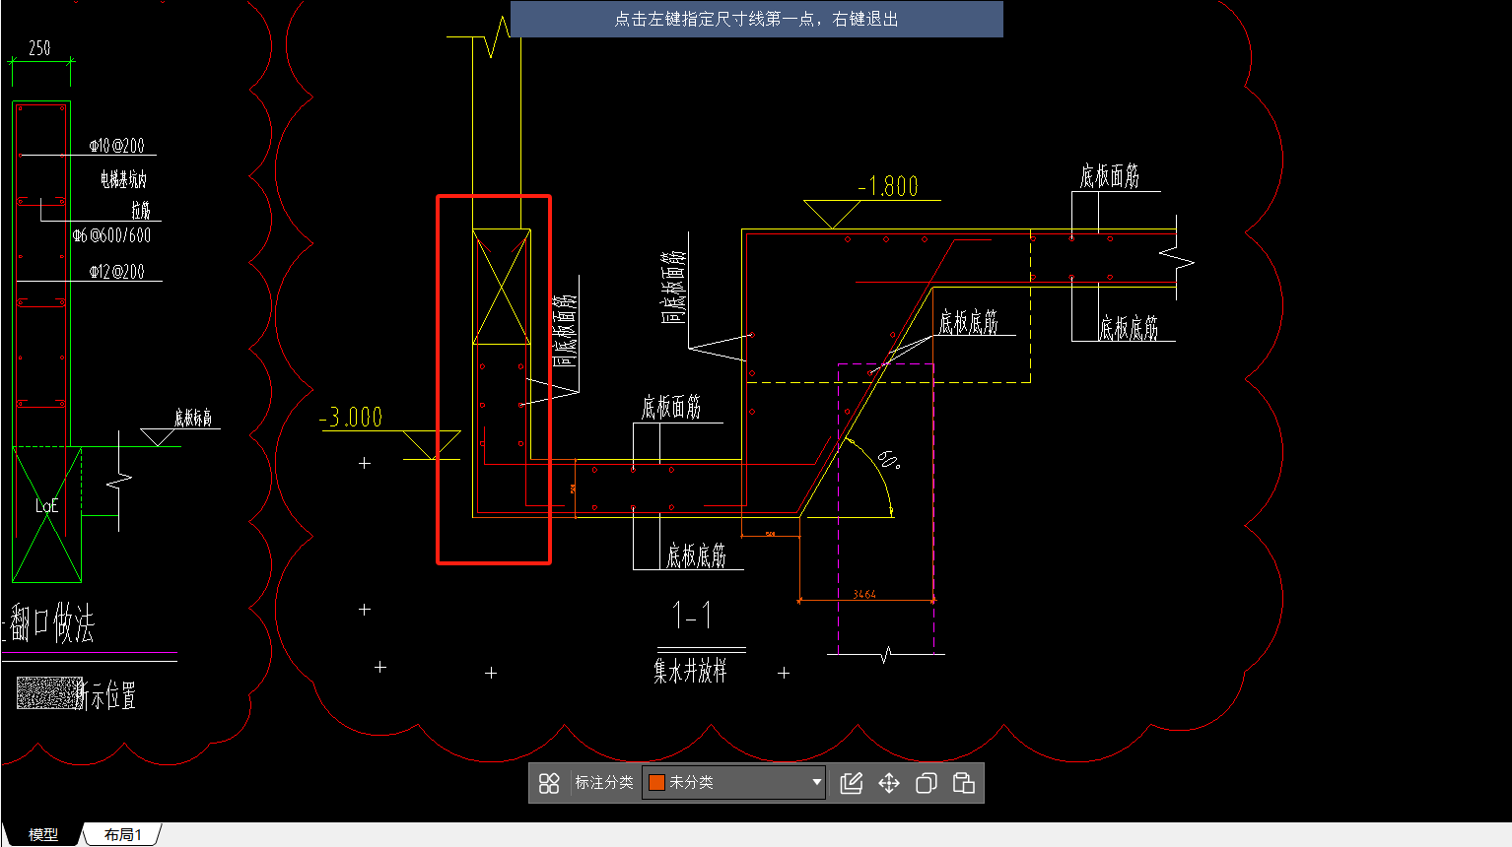
Task: Click the 1-1 section title
Action: coord(693,617)
